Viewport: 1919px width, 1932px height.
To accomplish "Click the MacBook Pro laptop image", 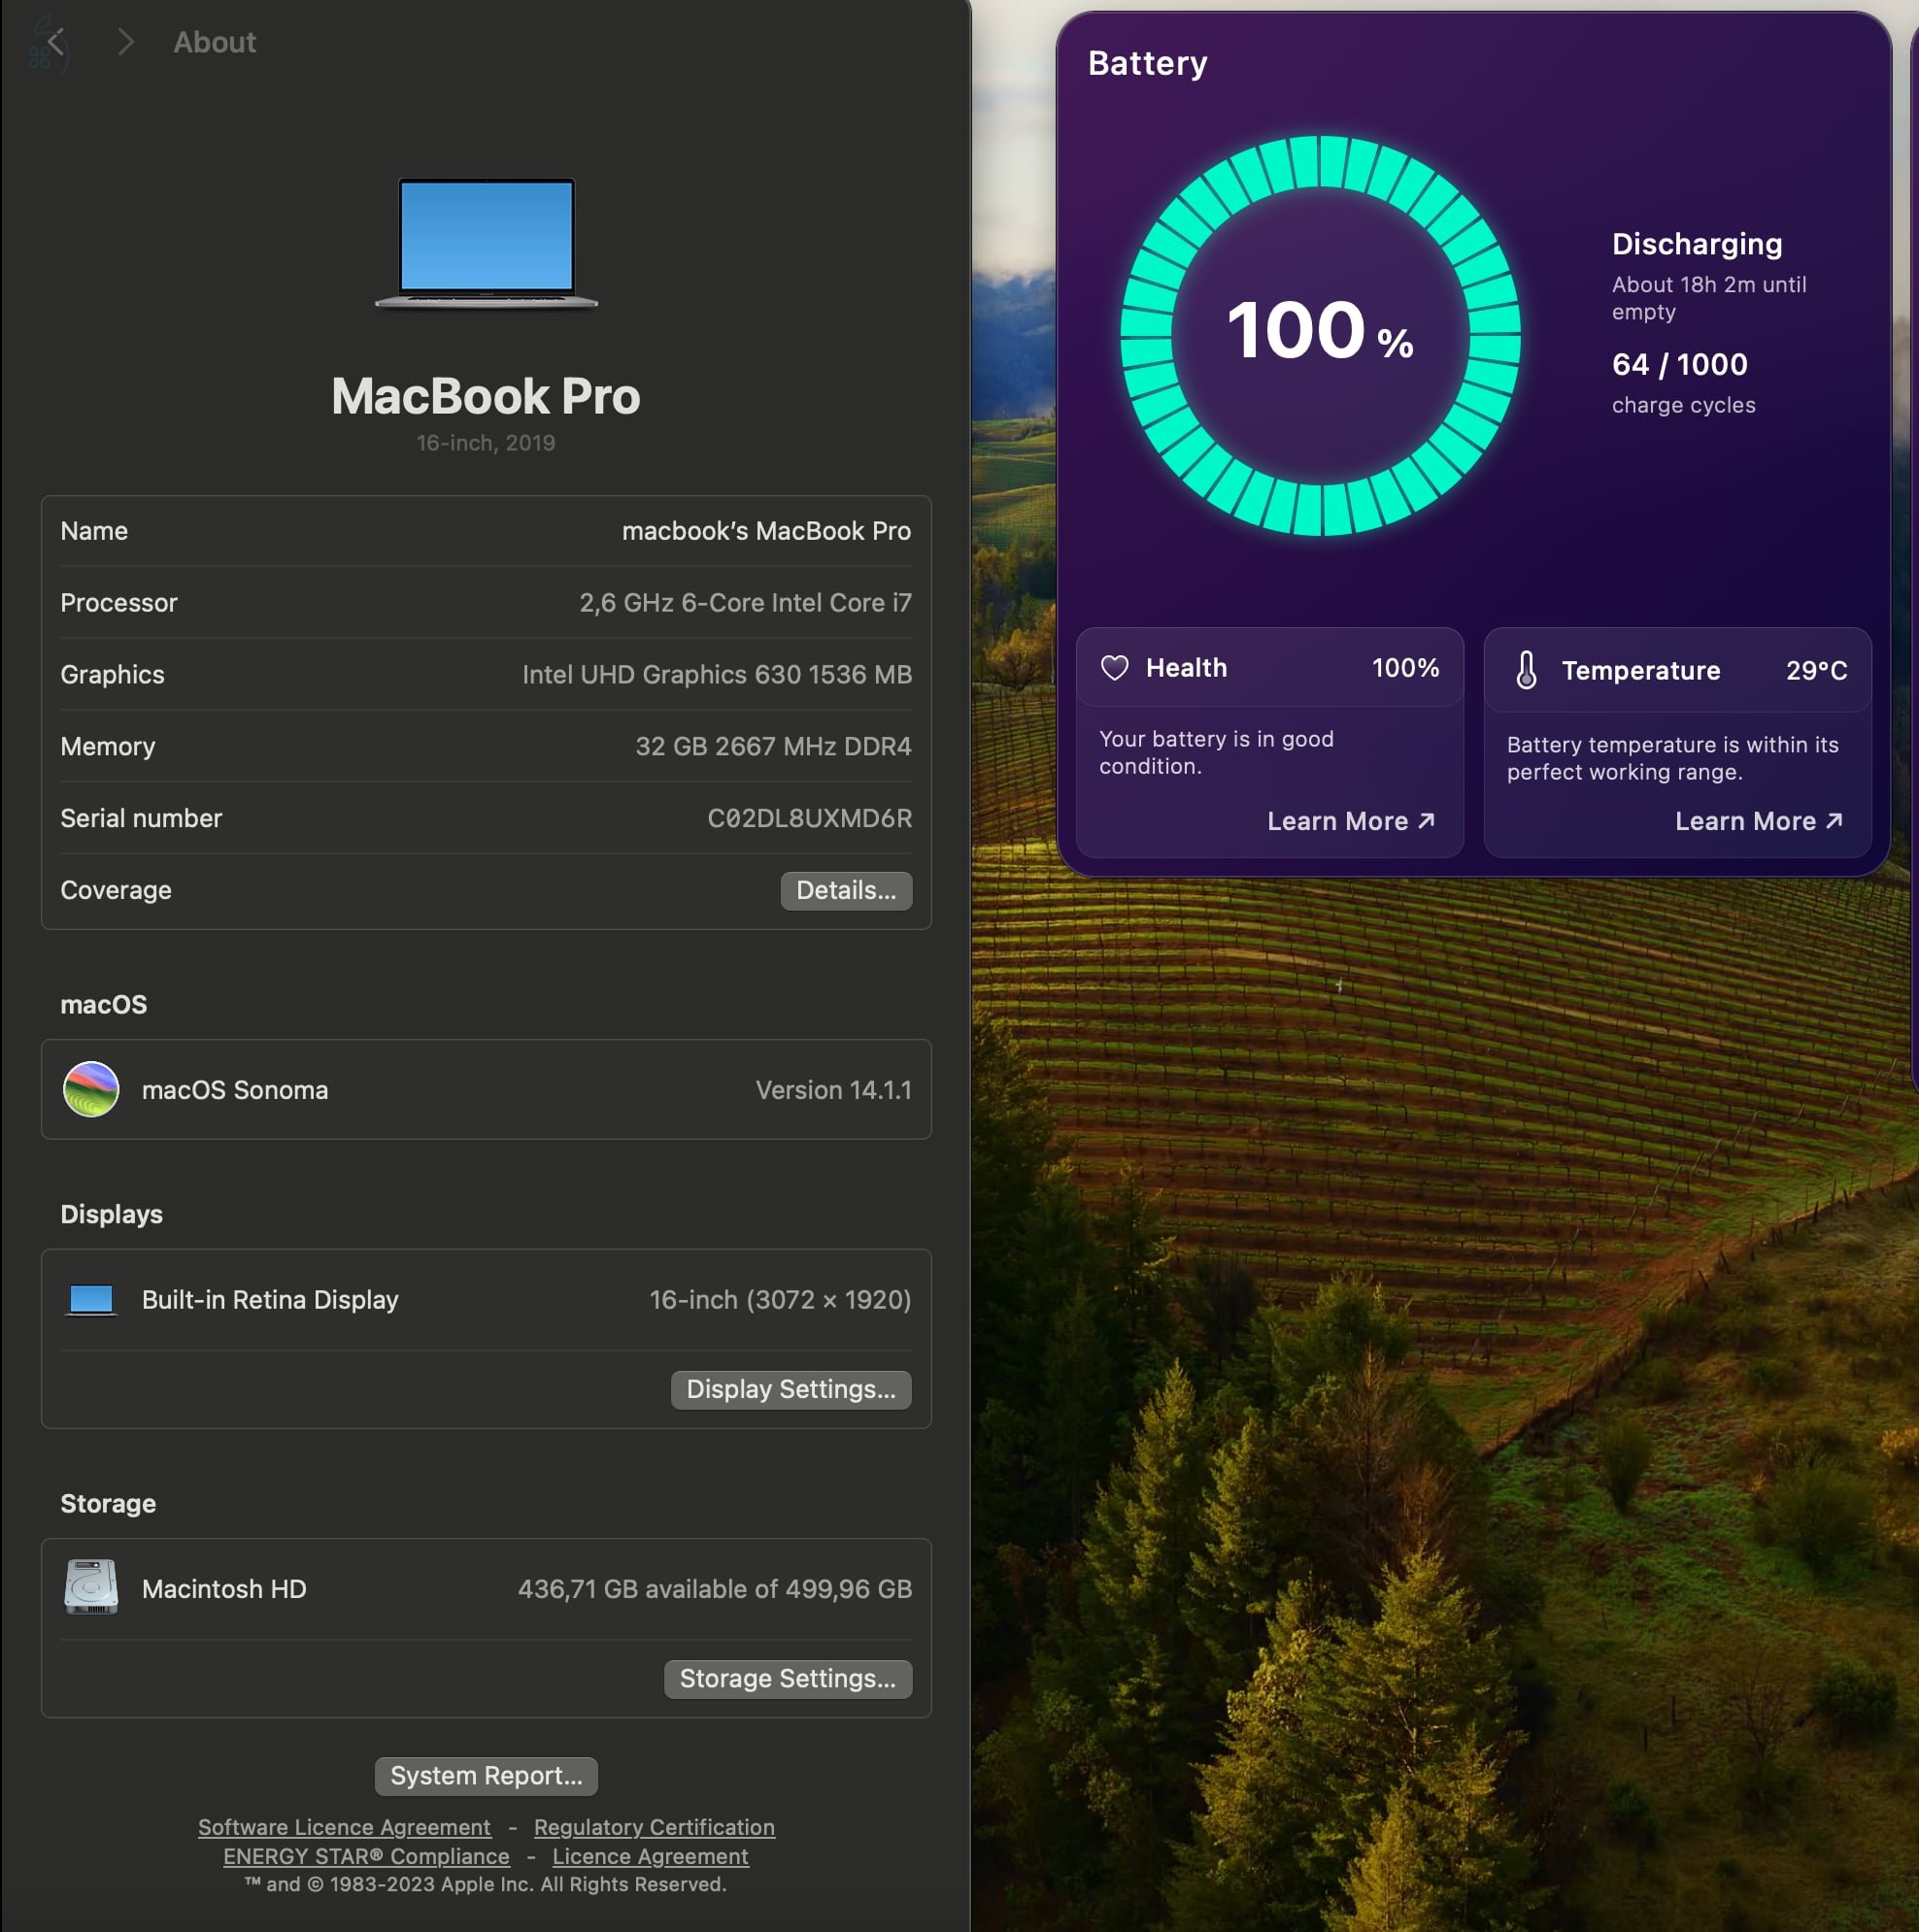I will pos(487,243).
